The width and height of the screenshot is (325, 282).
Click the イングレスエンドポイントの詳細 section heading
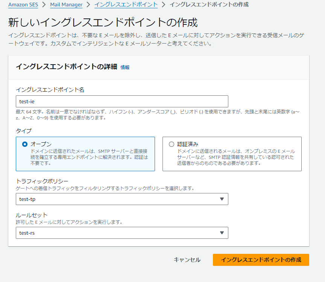[x=67, y=66]
